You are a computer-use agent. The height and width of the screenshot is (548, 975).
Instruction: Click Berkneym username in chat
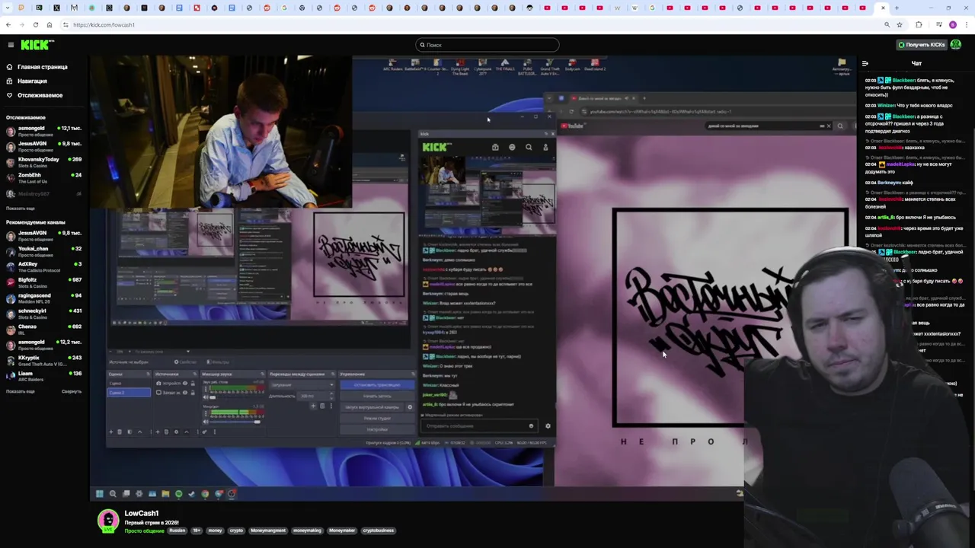889,183
